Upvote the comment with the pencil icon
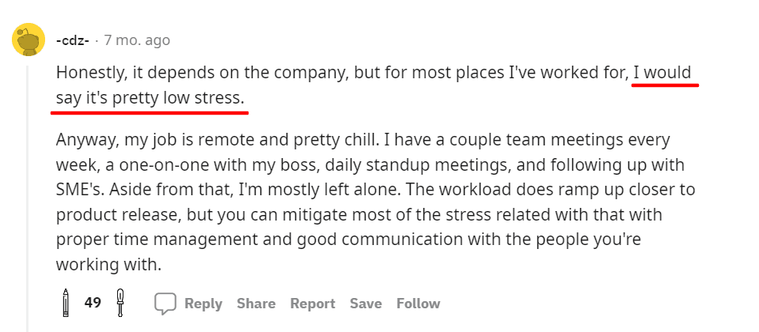The width and height of the screenshot is (759, 332). click(x=67, y=303)
